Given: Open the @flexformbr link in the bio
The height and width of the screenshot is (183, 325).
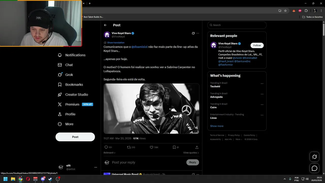Looking at the screenshot, I should [226, 65].
